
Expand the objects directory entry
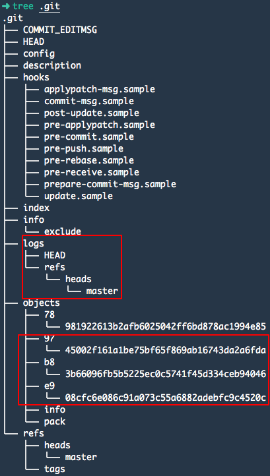click(42, 303)
